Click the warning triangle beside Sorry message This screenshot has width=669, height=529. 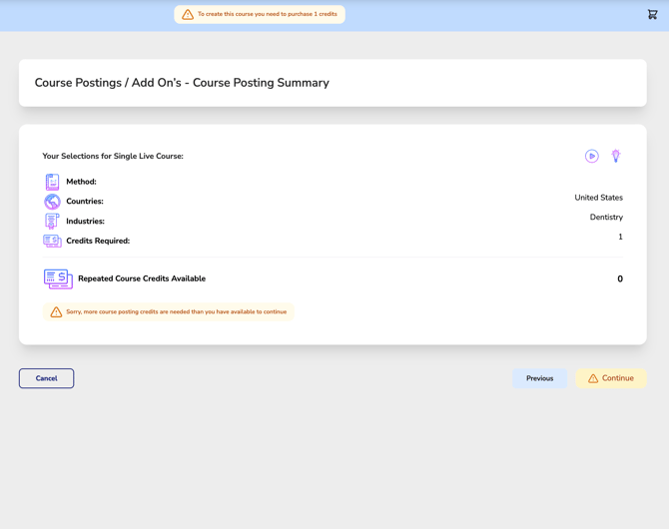pyautogui.click(x=56, y=311)
